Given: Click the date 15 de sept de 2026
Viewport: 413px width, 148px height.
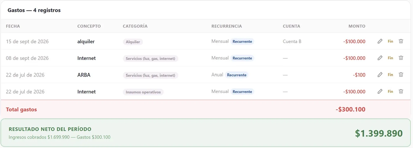Looking at the screenshot, I should 27,42.
